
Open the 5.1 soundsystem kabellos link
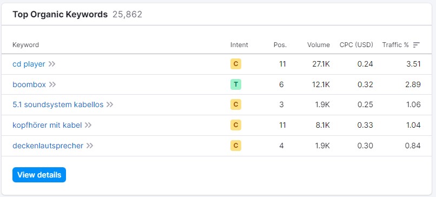(x=58, y=104)
